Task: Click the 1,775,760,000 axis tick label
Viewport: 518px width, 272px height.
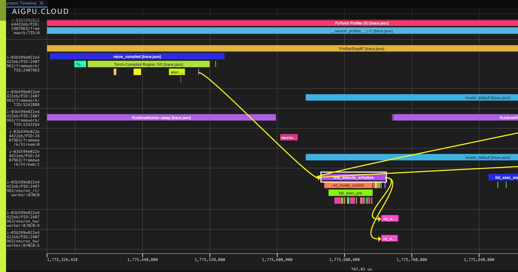Action: click(412, 259)
